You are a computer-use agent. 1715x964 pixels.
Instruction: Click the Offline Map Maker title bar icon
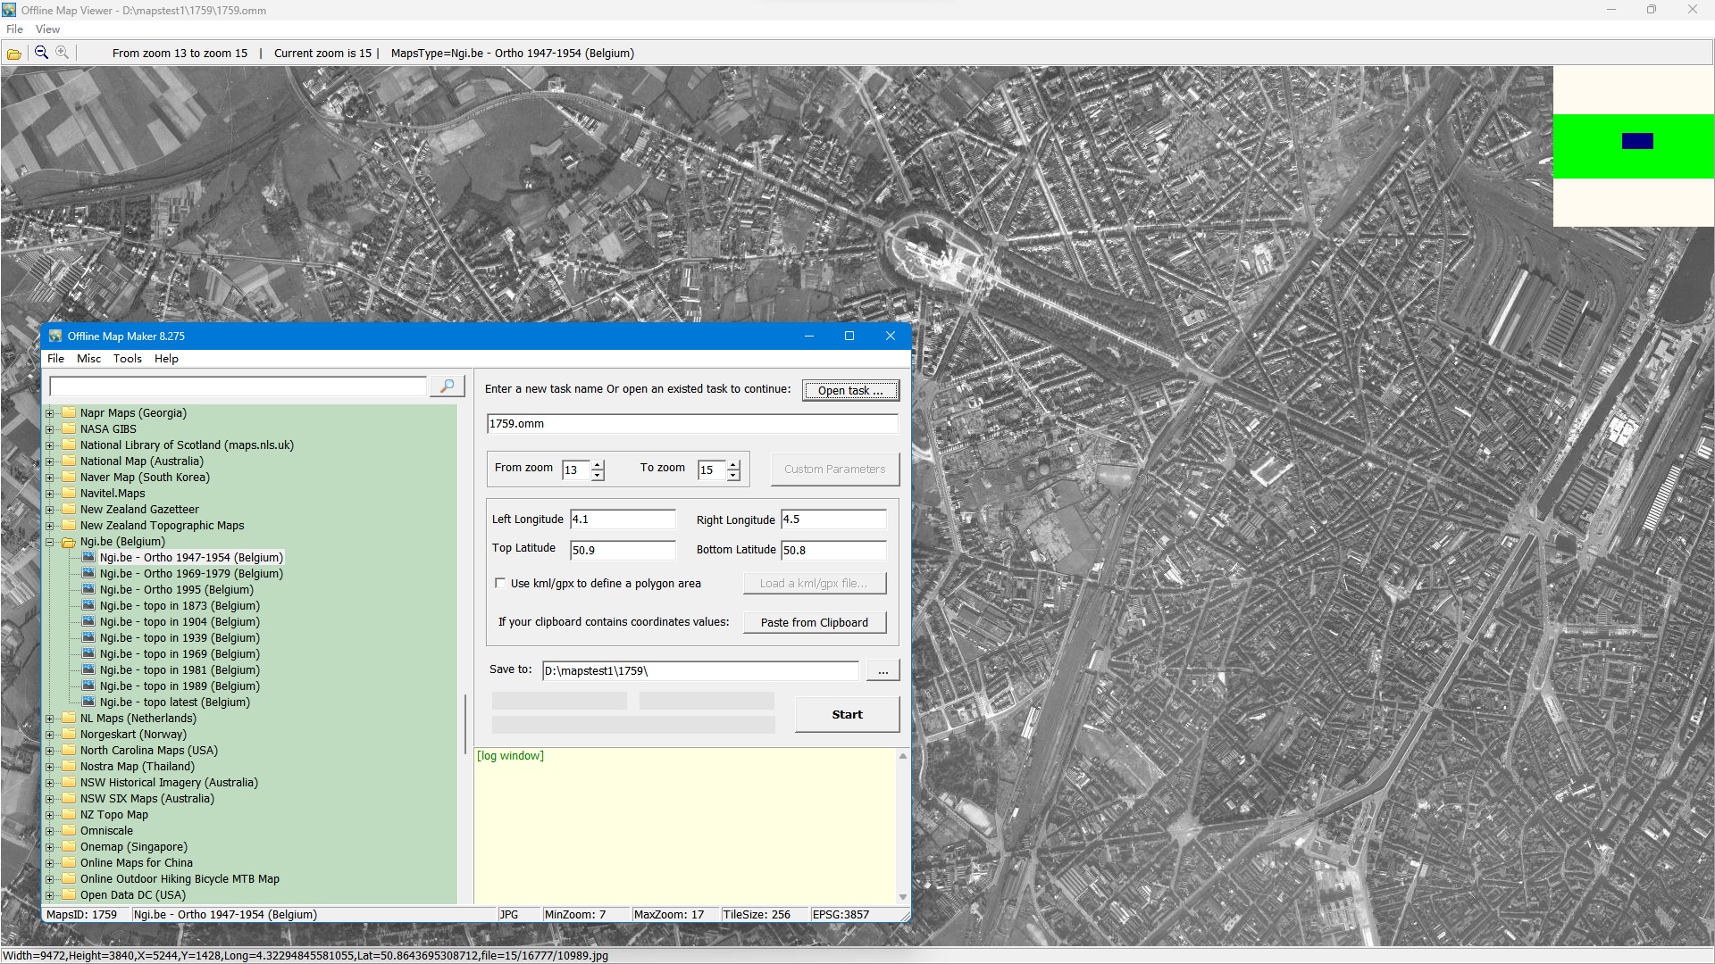(x=55, y=336)
